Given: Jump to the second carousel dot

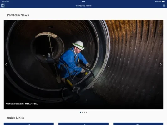Looking at the screenshot, I should coord(83,112).
